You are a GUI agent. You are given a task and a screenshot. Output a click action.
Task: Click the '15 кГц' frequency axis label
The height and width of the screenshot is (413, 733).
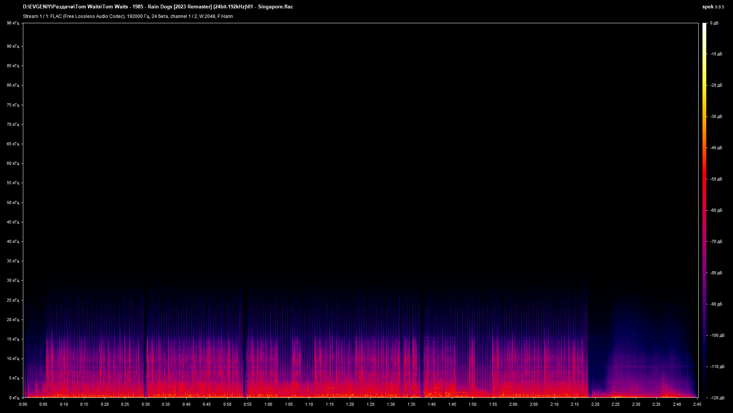coord(13,339)
